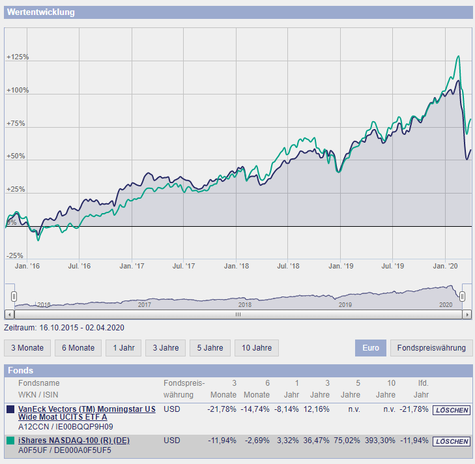Click the scrollbar left arrow
This screenshot has width=475, height=464.
[x=9, y=315]
